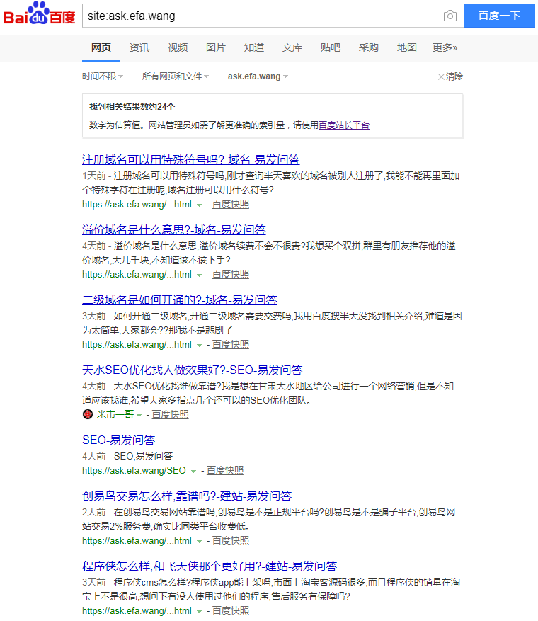Switch to the 知道 tab
Image resolution: width=538 pixels, height=621 pixels.
[x=253, y=47]
